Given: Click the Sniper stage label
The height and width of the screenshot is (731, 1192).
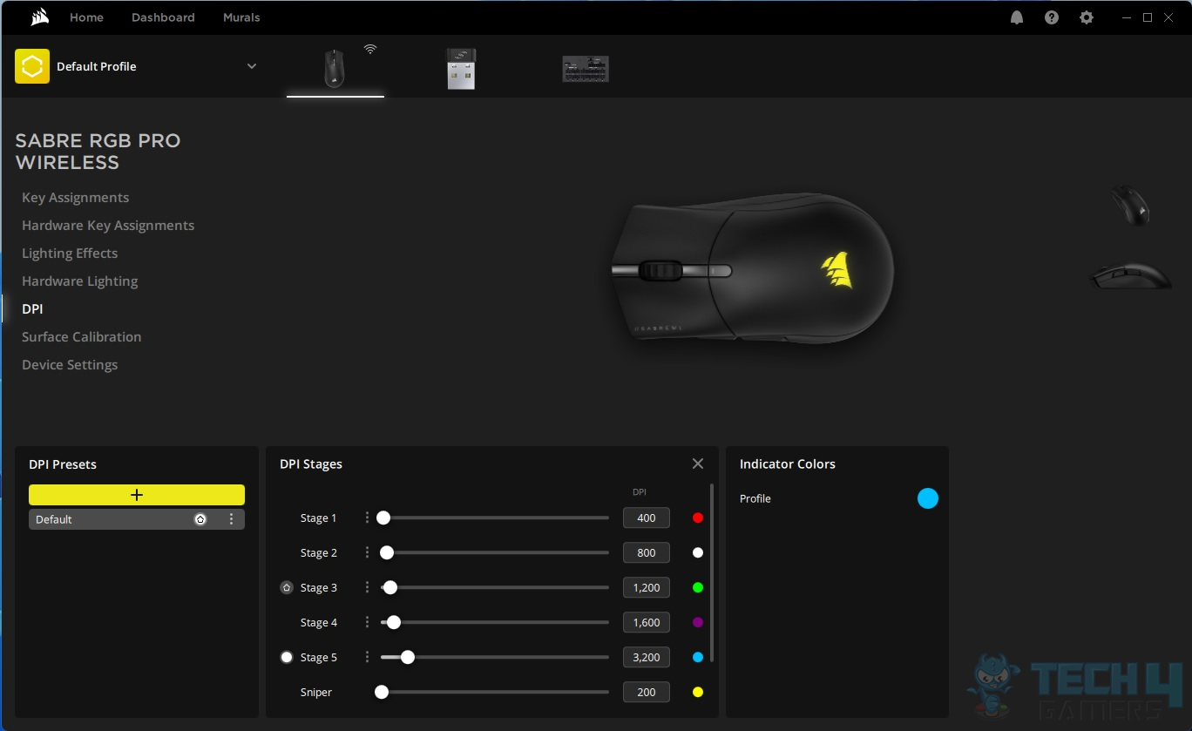Looking at the screenshot, I should coord(316,692).
